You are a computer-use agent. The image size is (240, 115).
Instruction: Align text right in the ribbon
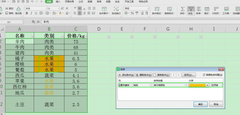click(84, 13)
